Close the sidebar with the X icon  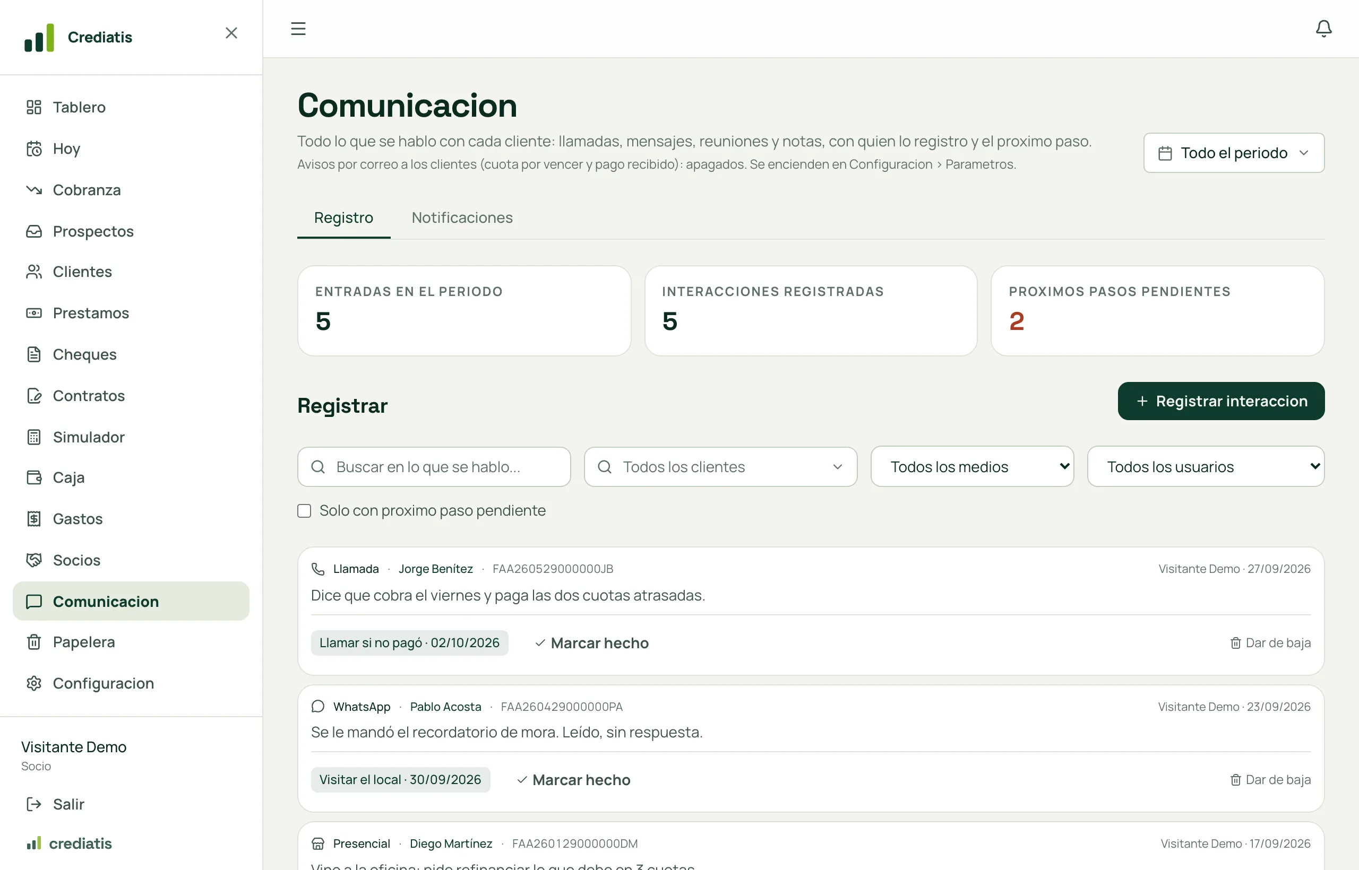click(231, 33)
